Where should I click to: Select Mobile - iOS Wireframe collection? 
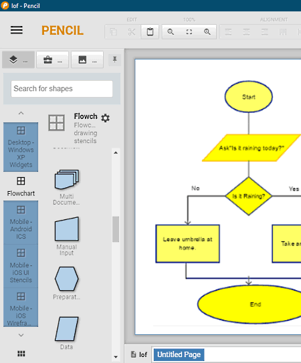coord(21,308)
